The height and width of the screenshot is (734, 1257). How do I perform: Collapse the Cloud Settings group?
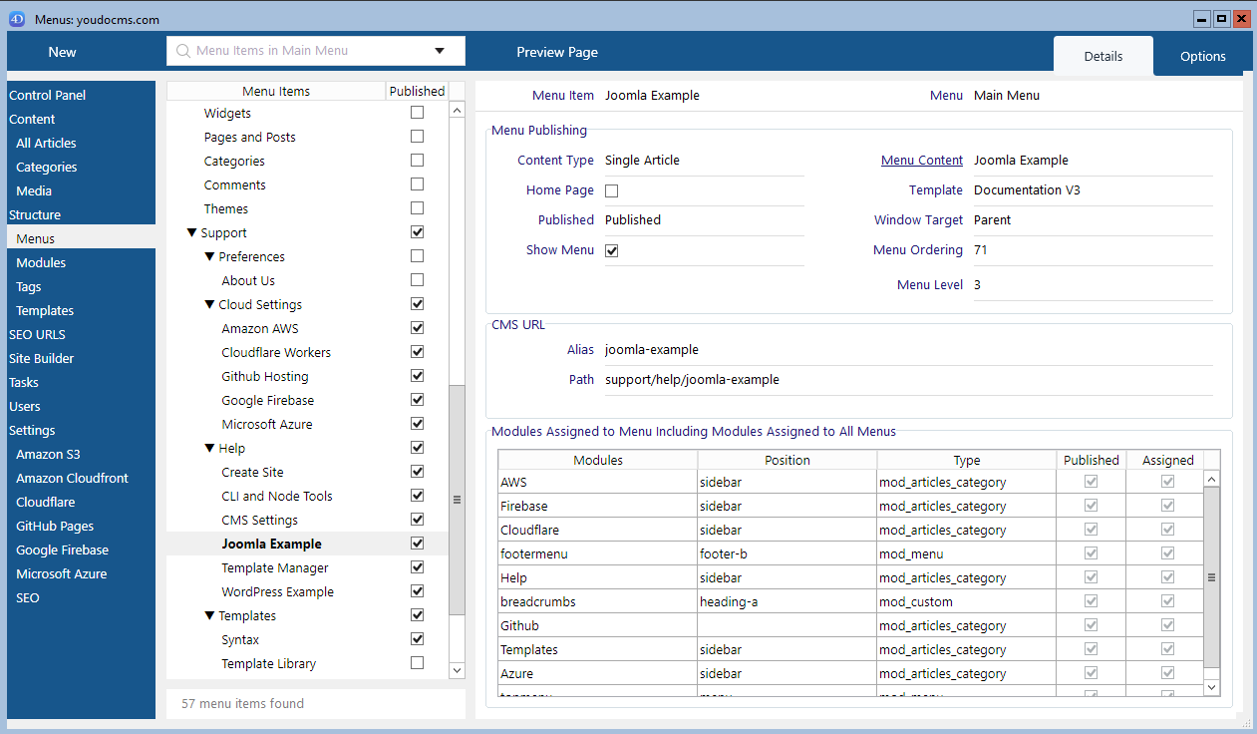[x=209, y=305]
